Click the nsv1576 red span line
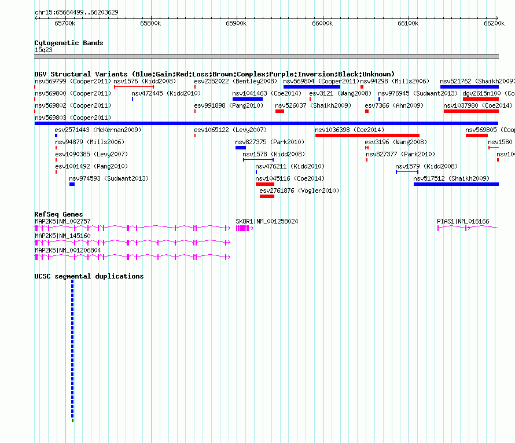This screenshot has height=443, width=515. (134, 87)
